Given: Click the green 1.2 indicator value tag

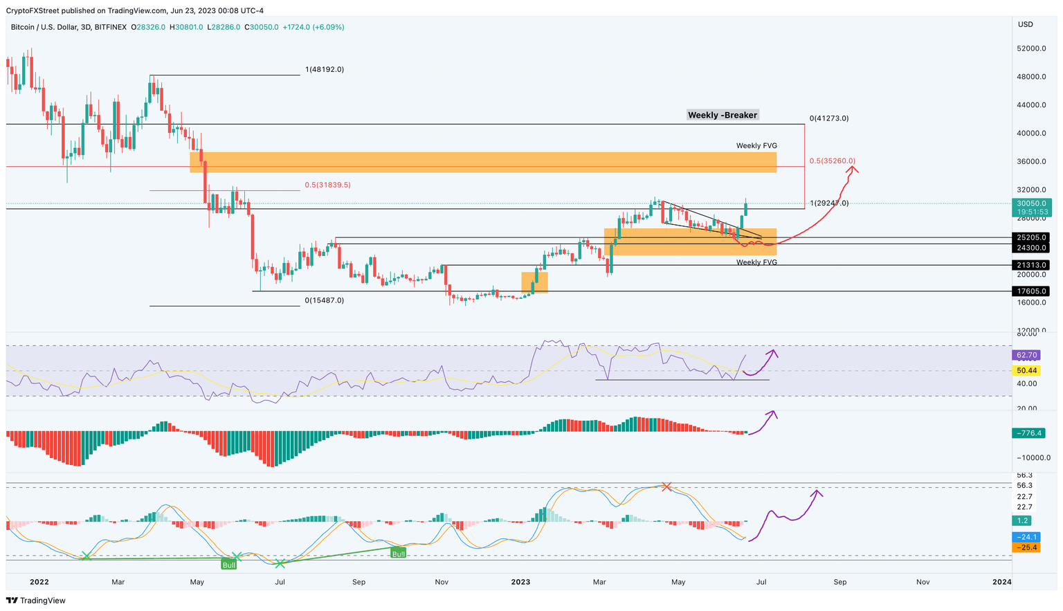Looking at the screenshot, I should tap(1020, 520).
